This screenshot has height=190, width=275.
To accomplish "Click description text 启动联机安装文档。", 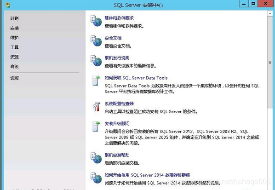I will click(122, 163).
